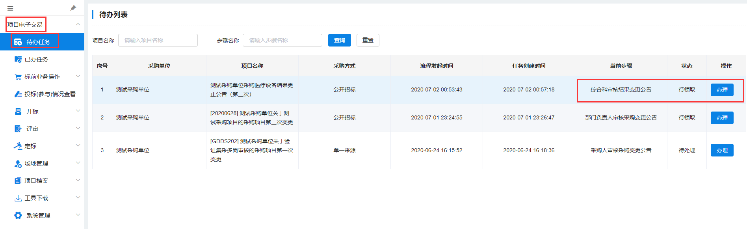
Task: Click the 工具下载 download icon
Action: [x=18, y=198]
